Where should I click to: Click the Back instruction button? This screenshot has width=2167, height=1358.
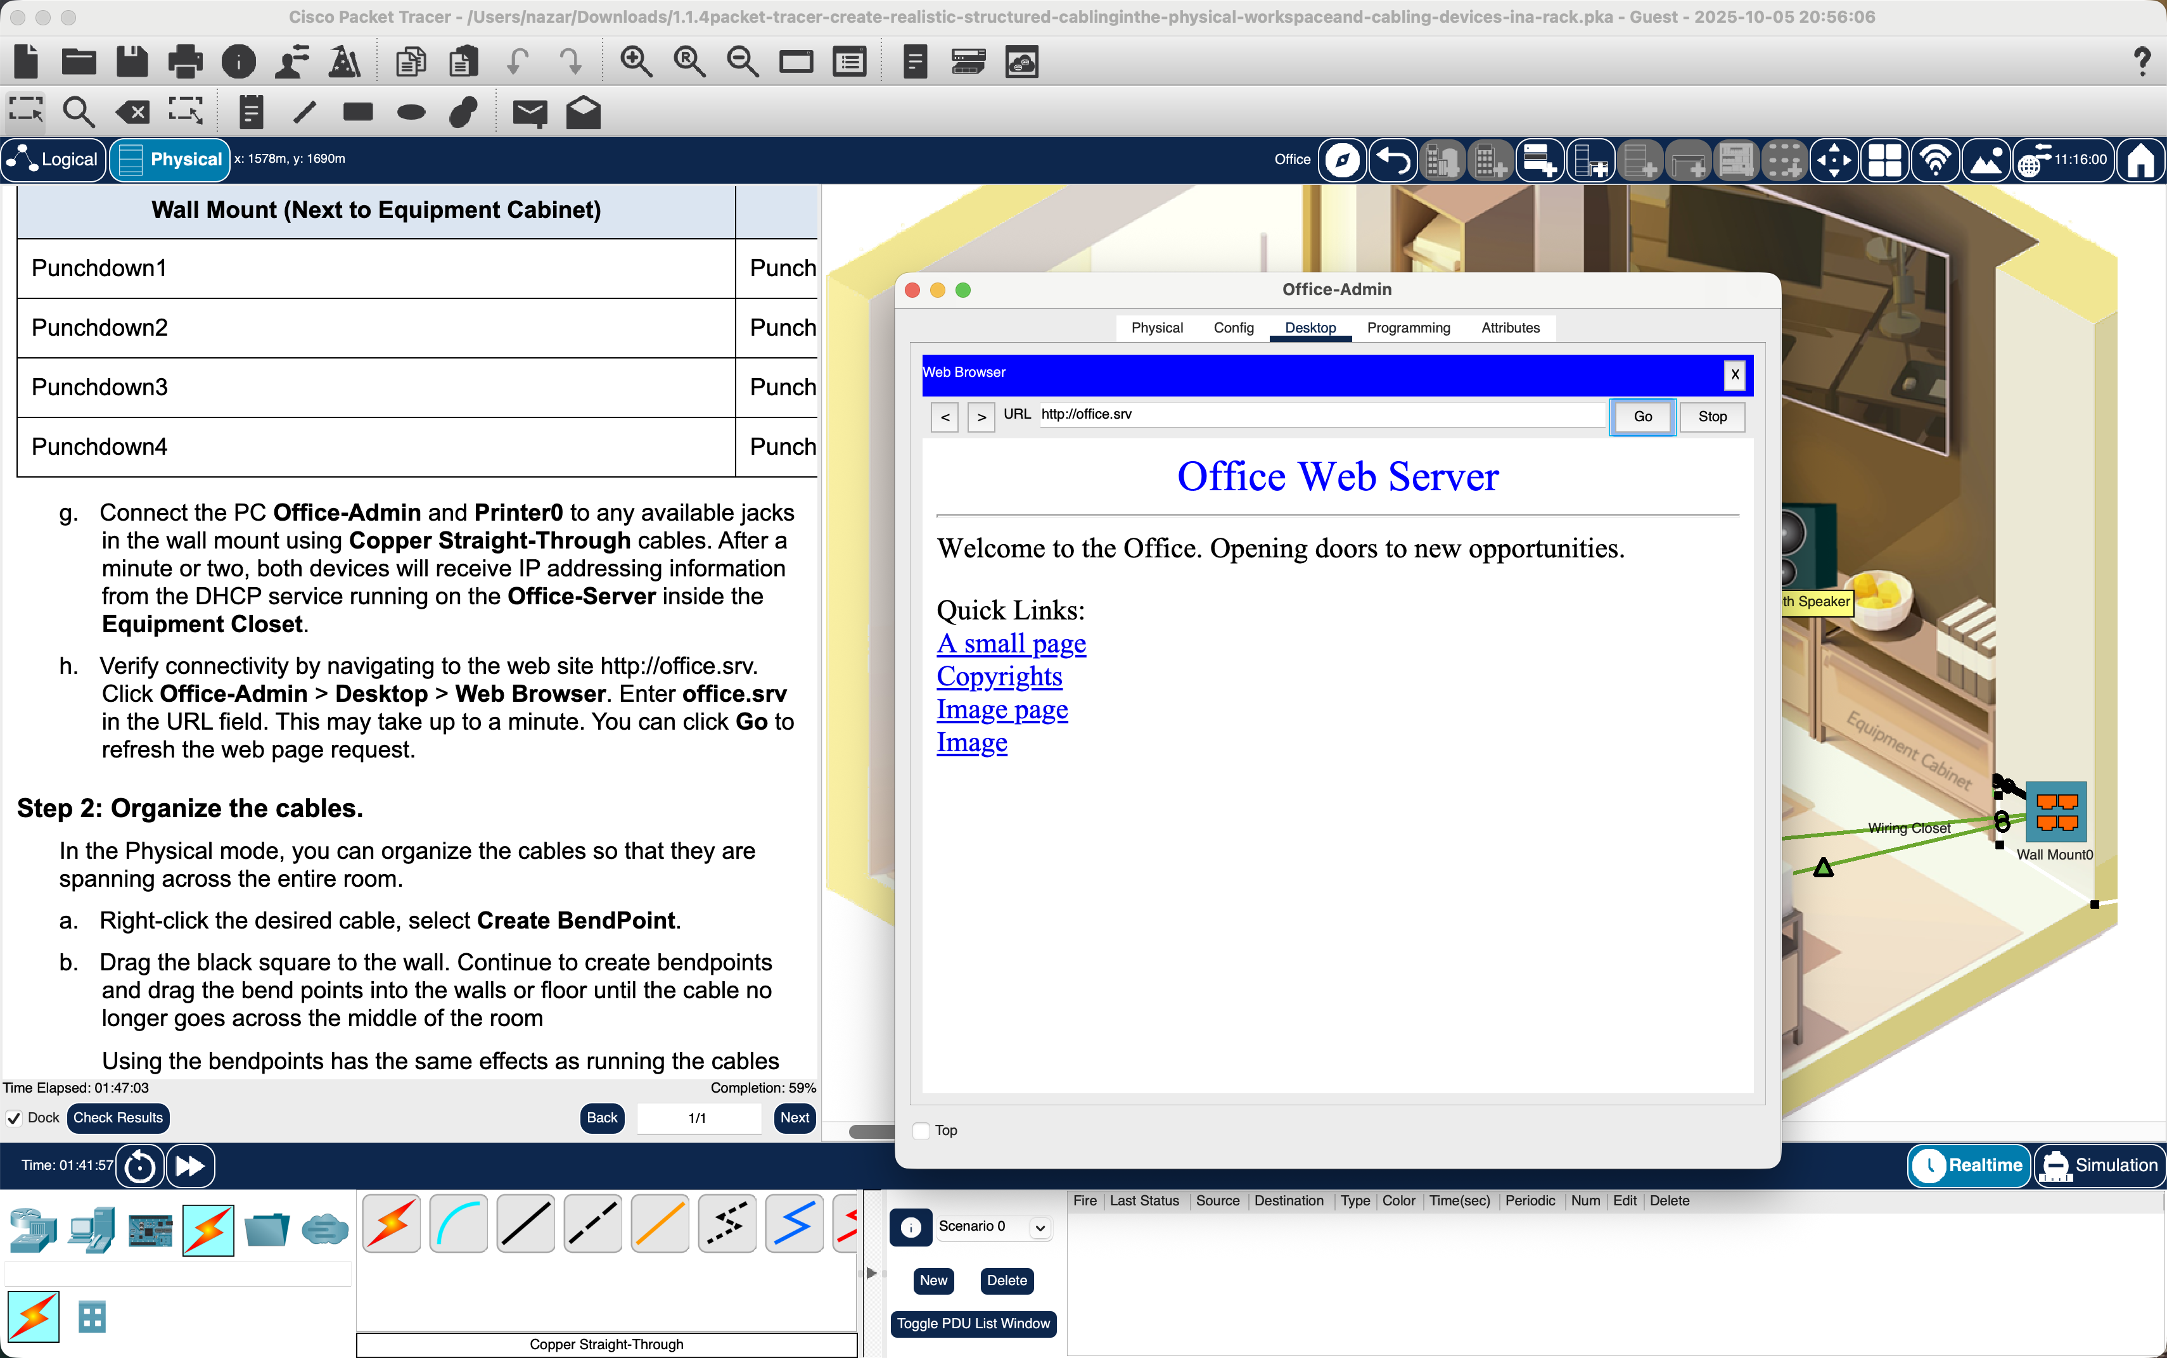[x=601, y=1118]
